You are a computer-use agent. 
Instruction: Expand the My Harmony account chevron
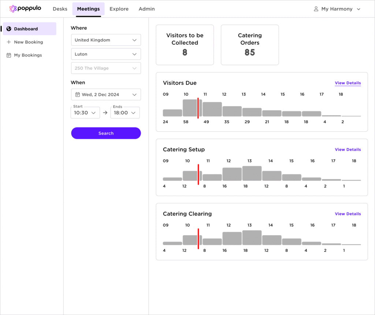tap(359, 9)
